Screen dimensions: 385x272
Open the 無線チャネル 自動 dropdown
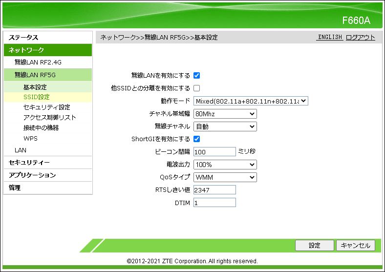[x=225, y=126]
